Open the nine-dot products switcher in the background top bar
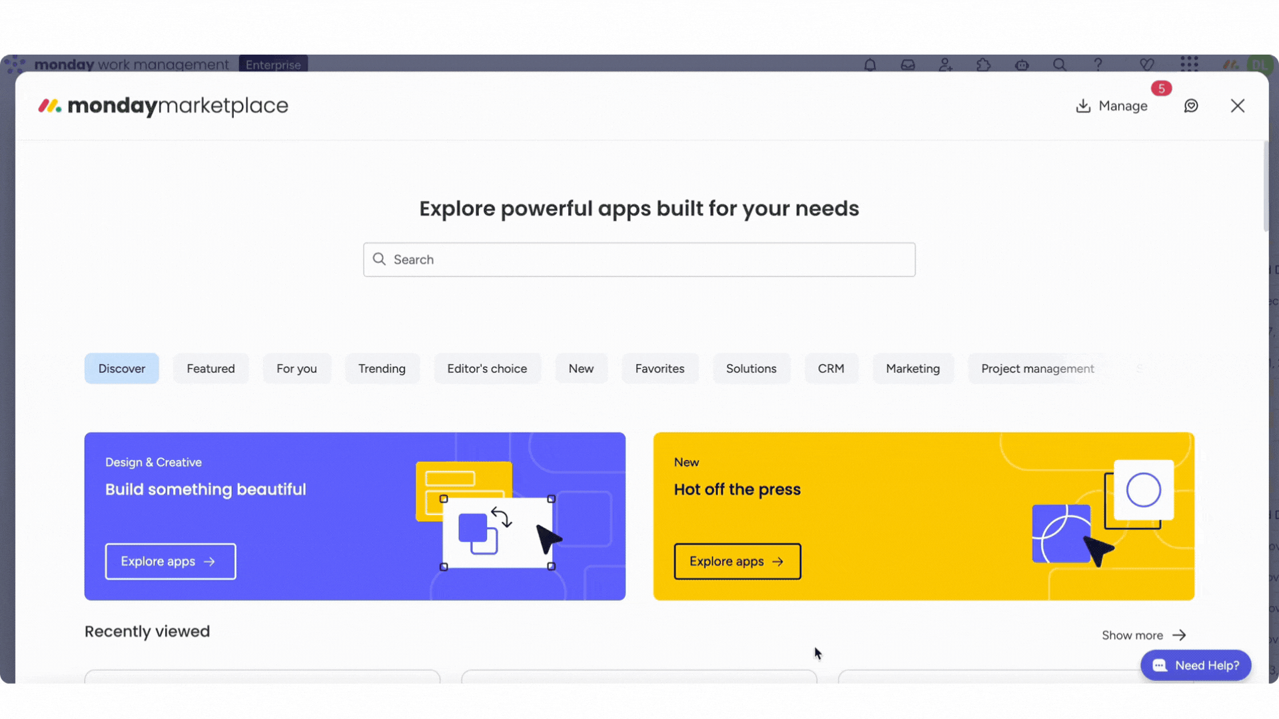 tap(1189, 64)
